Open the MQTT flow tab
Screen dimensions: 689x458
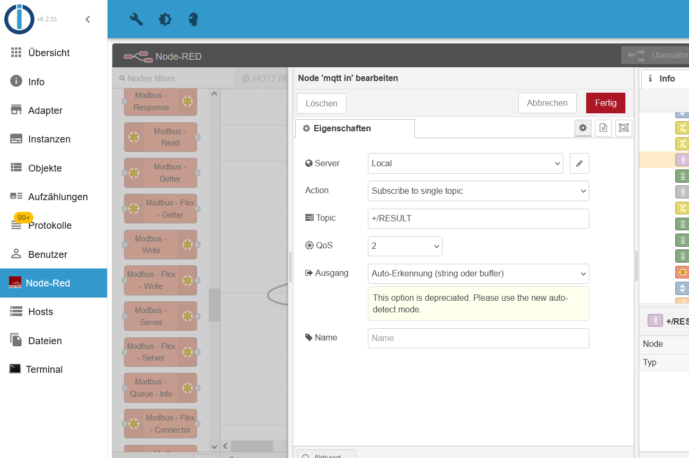click(263, 78)
